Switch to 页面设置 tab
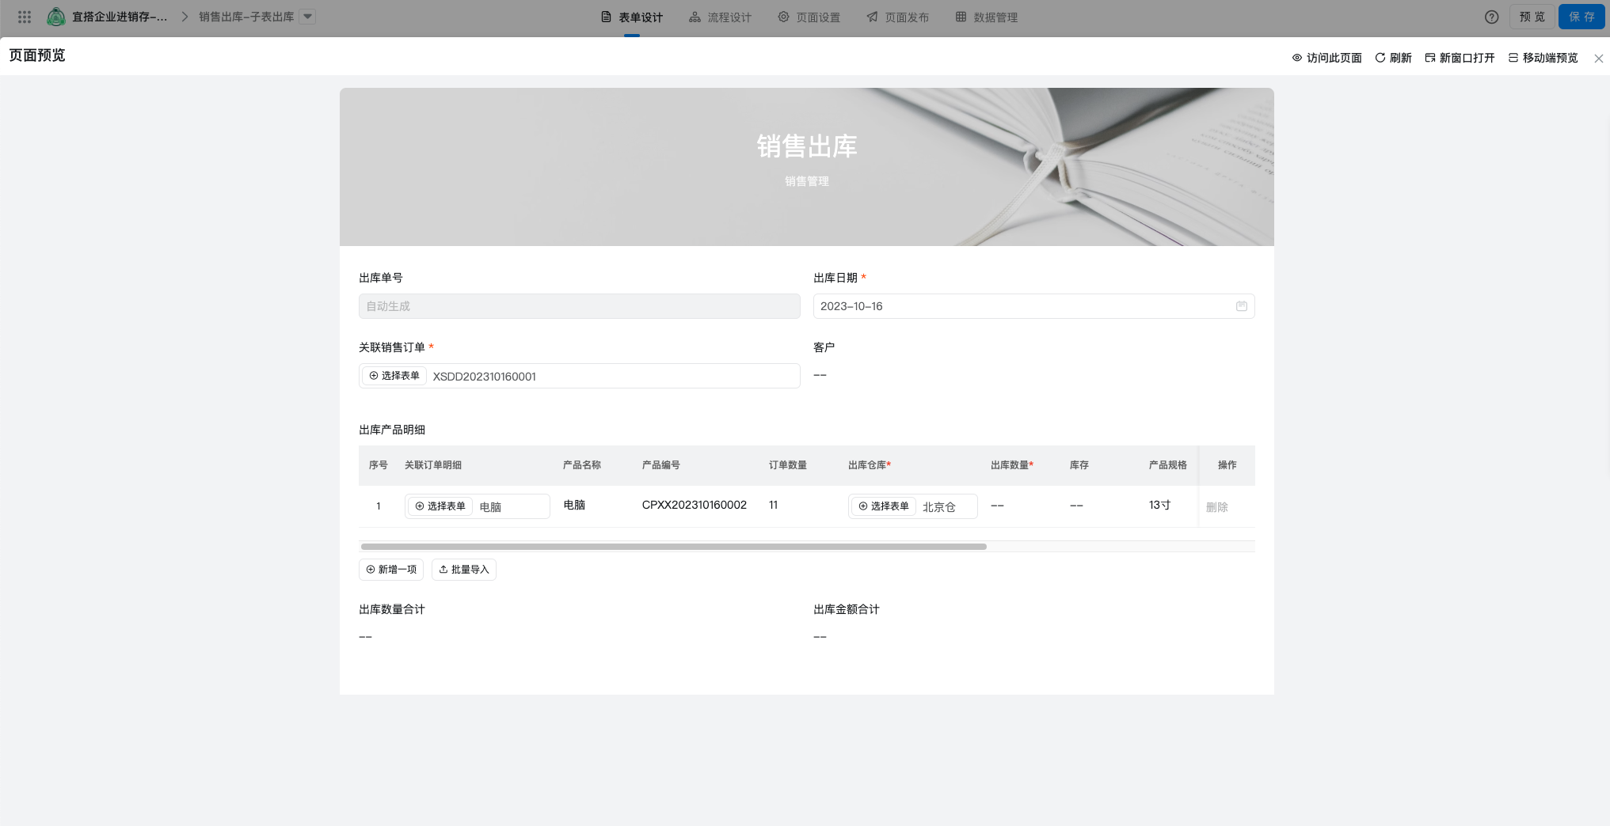Image resolution: width=1610 pixels, height=826 pixels. 809,17
